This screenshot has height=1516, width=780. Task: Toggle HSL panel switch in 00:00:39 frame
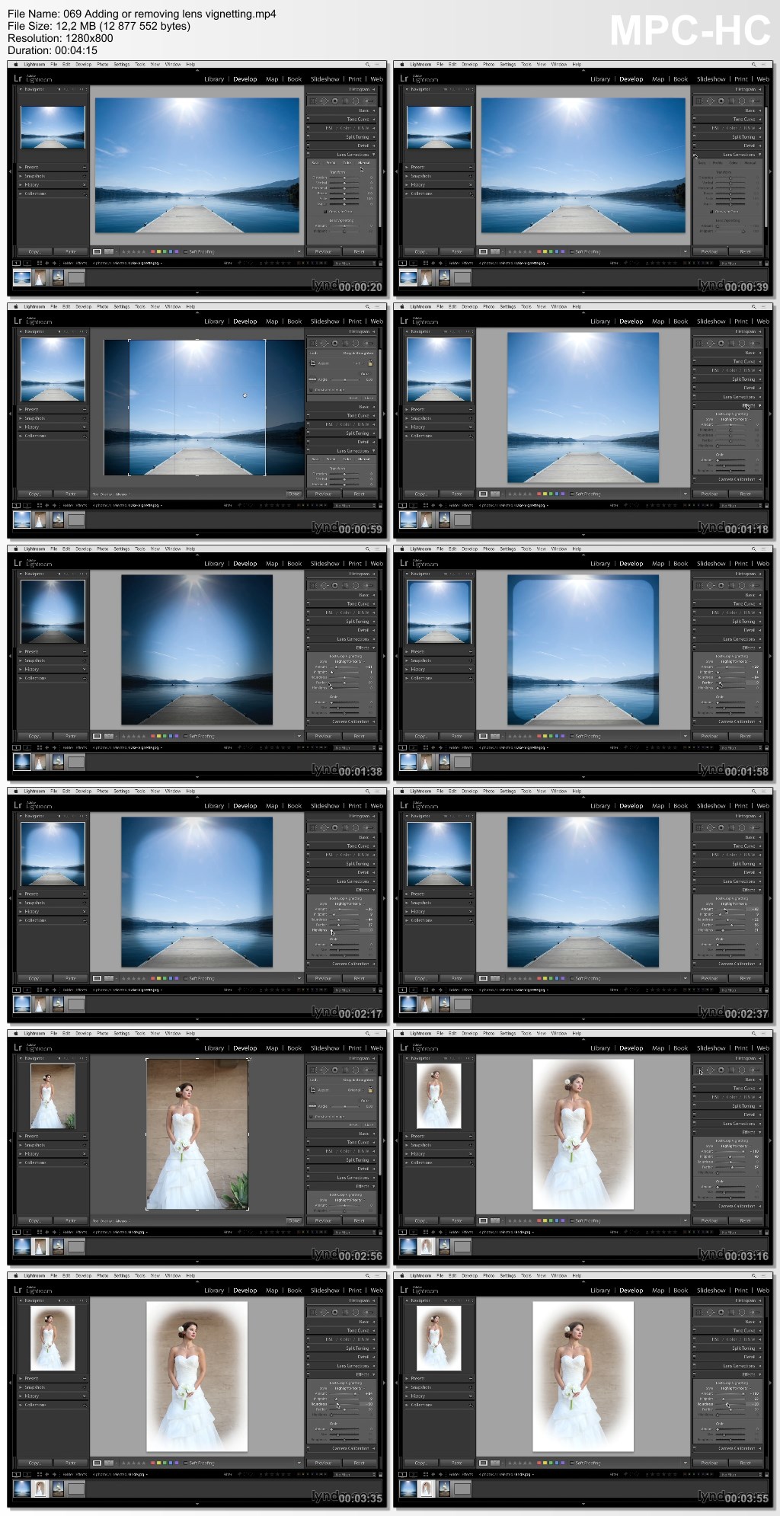[695, 128]
